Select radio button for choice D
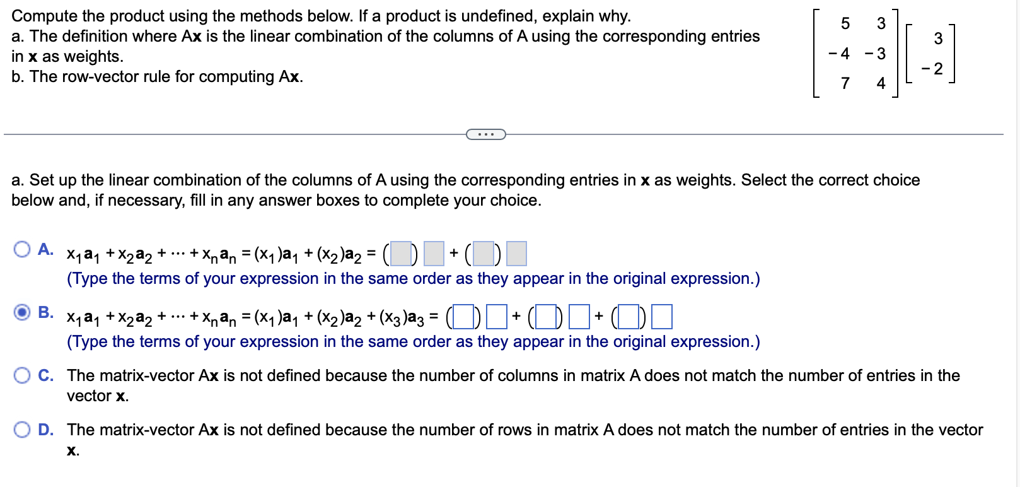The width and height of the screenshot is (1020, 487). pyautogui.click(x=23, y=430)
